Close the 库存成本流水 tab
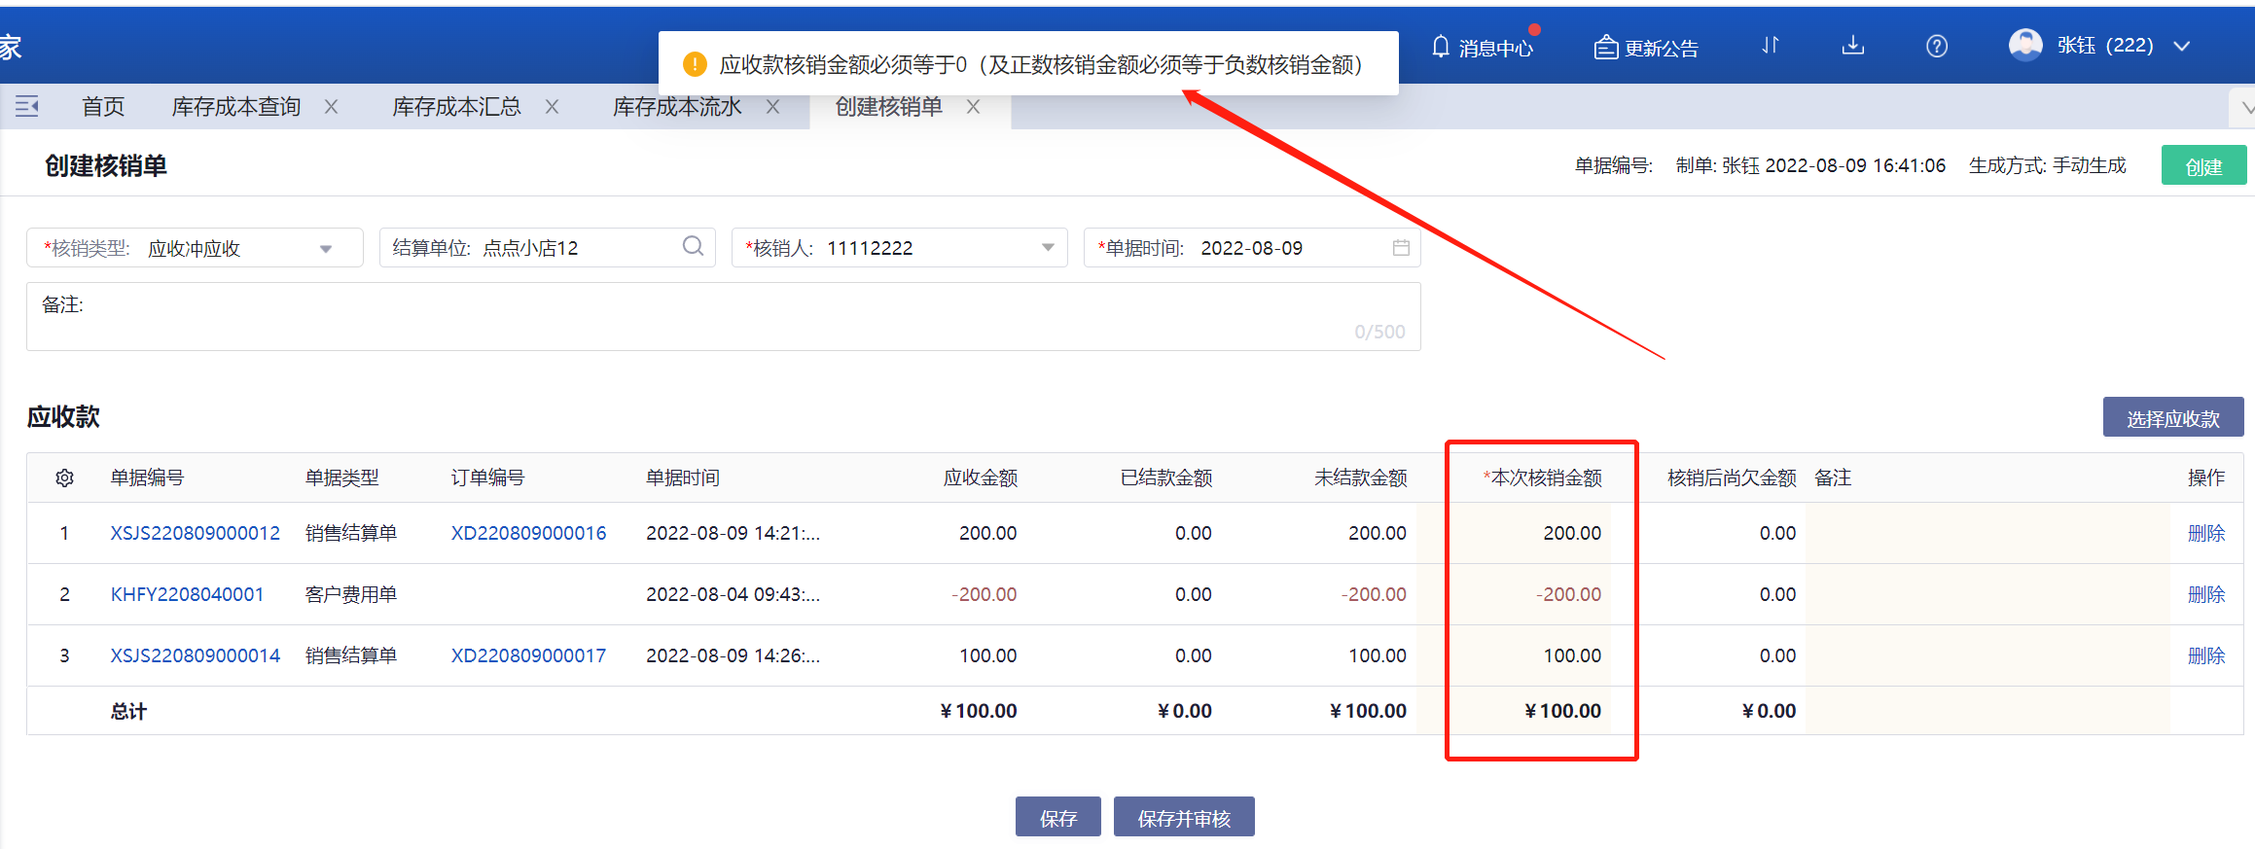The width and height of the screenshot is (2255, 849). [772, 107]
